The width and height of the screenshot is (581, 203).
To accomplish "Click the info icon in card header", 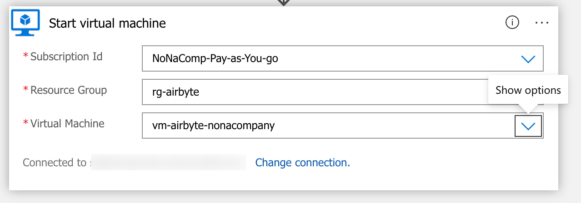I will pos(512,22).
